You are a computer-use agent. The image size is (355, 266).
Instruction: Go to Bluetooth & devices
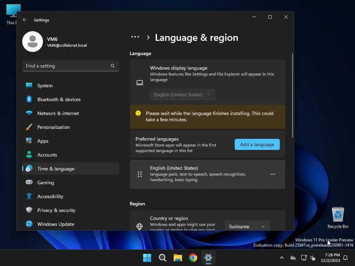[x=71, y=99]
